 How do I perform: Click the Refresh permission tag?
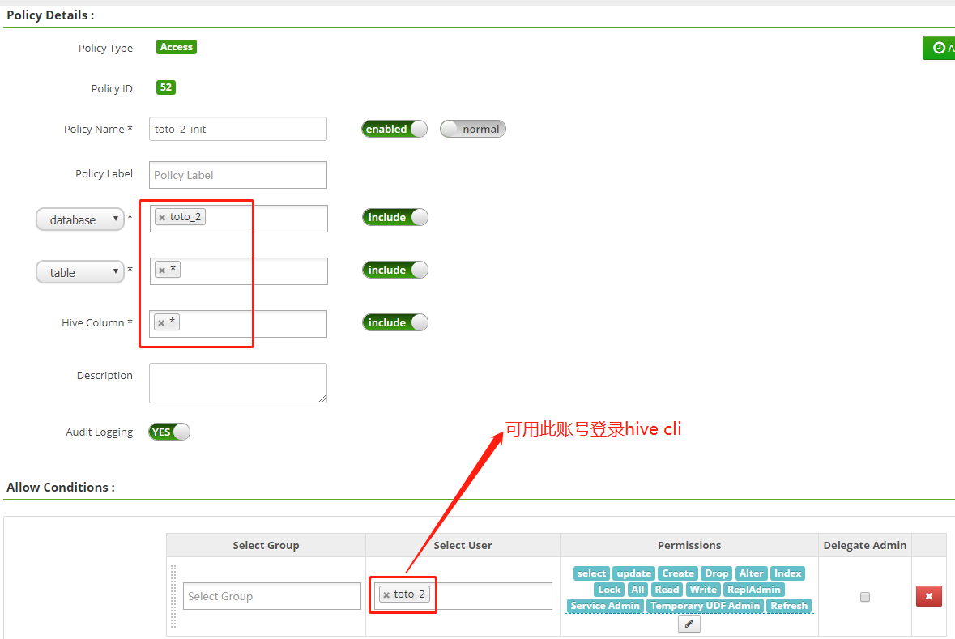(789, 606)
